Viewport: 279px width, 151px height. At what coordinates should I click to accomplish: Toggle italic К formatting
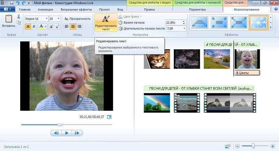(x=34, y=26)
